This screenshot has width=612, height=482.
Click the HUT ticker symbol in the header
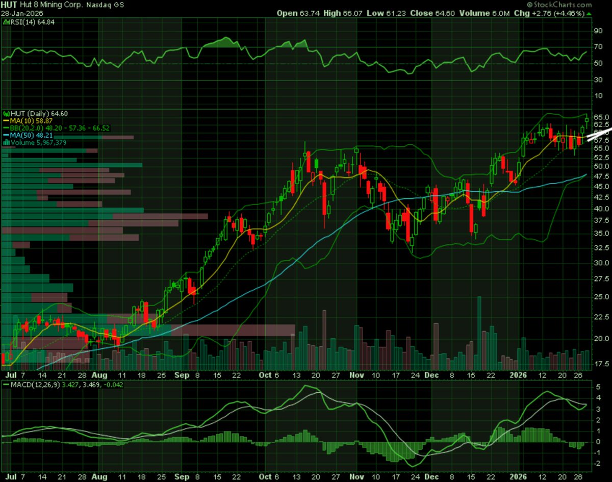10,5
